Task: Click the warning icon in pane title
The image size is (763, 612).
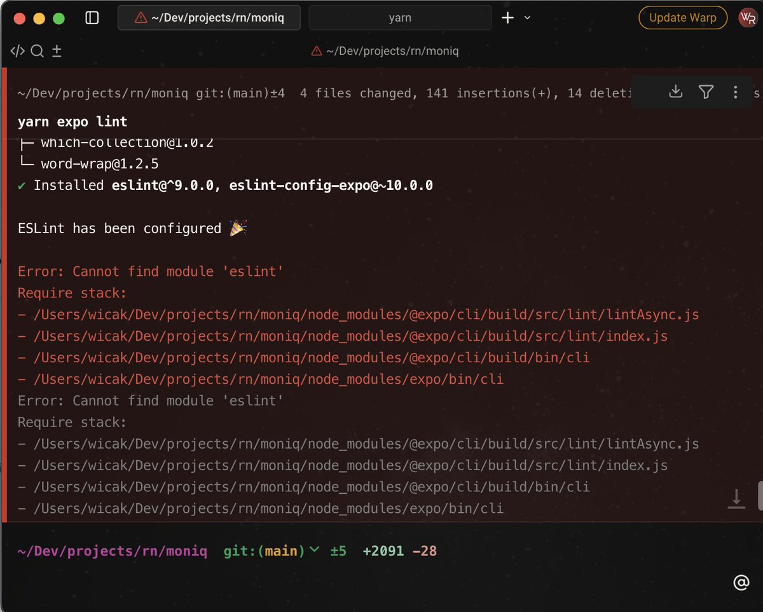Action: tap(316, 51)
